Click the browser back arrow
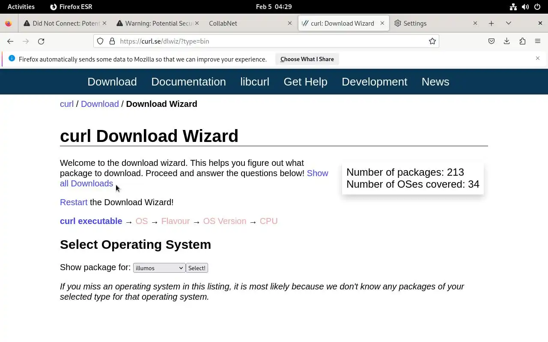 point(10,41)
